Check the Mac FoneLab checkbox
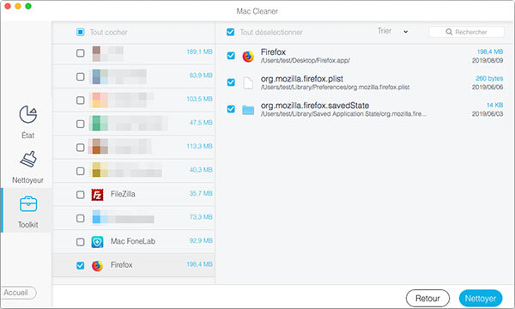 coord(81,242)
